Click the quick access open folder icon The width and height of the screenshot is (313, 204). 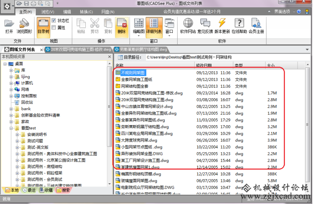pos(19,3)
